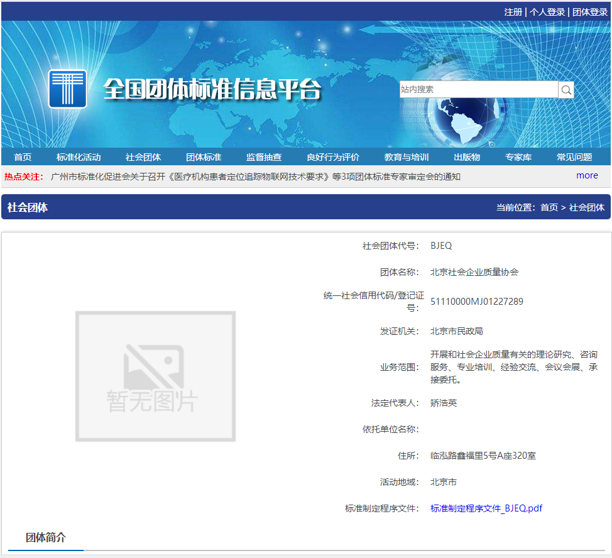The width and height of the screenshot is (612, 558).
Task: Click the group code value BJEQ
Action: point(441,246)
